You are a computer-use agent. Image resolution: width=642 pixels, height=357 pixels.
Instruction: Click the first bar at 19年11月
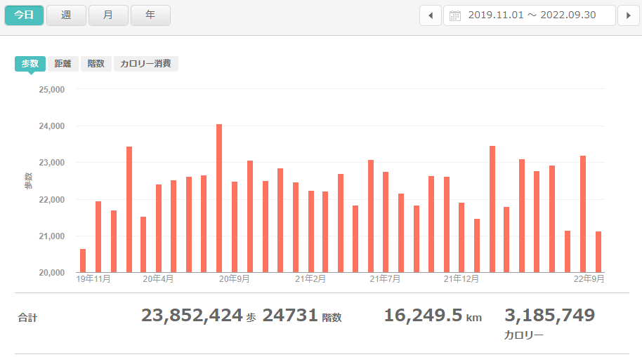83,260
